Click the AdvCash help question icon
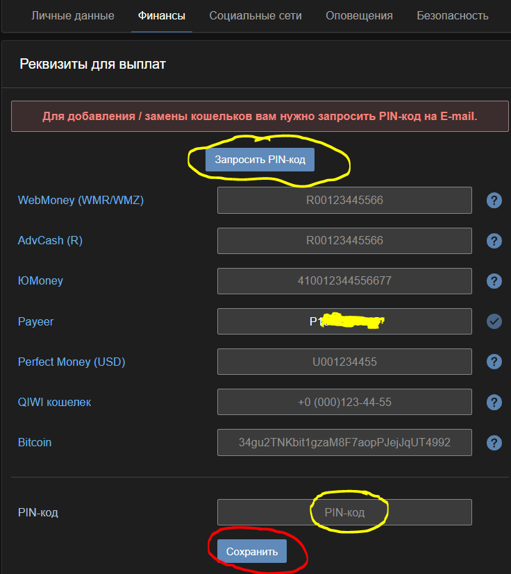The height and width of the screenshot is (574, 511). pyautogui.click(x=494, y=241)
